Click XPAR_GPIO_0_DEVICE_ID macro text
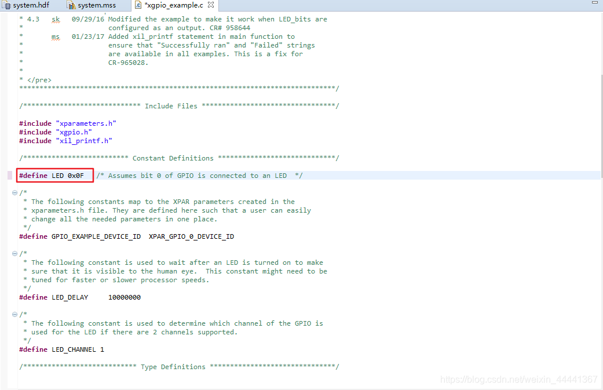This screenshot has width=603, height=390. point(191,236)
